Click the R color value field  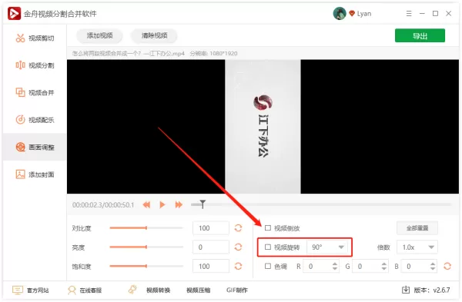pos(321,266)
